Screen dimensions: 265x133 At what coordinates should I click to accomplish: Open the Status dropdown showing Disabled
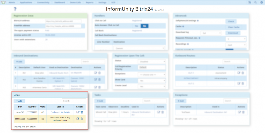pyautogui.click(x=152, y=62)
